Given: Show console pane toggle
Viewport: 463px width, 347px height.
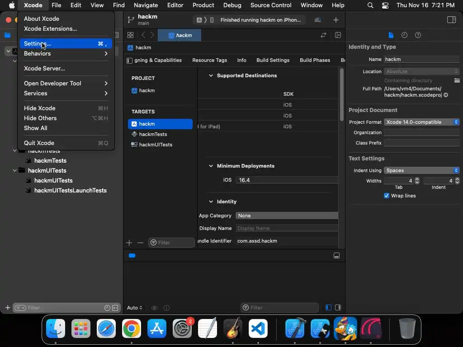Looking at the screenshot, I should click(x=338, y=307).
